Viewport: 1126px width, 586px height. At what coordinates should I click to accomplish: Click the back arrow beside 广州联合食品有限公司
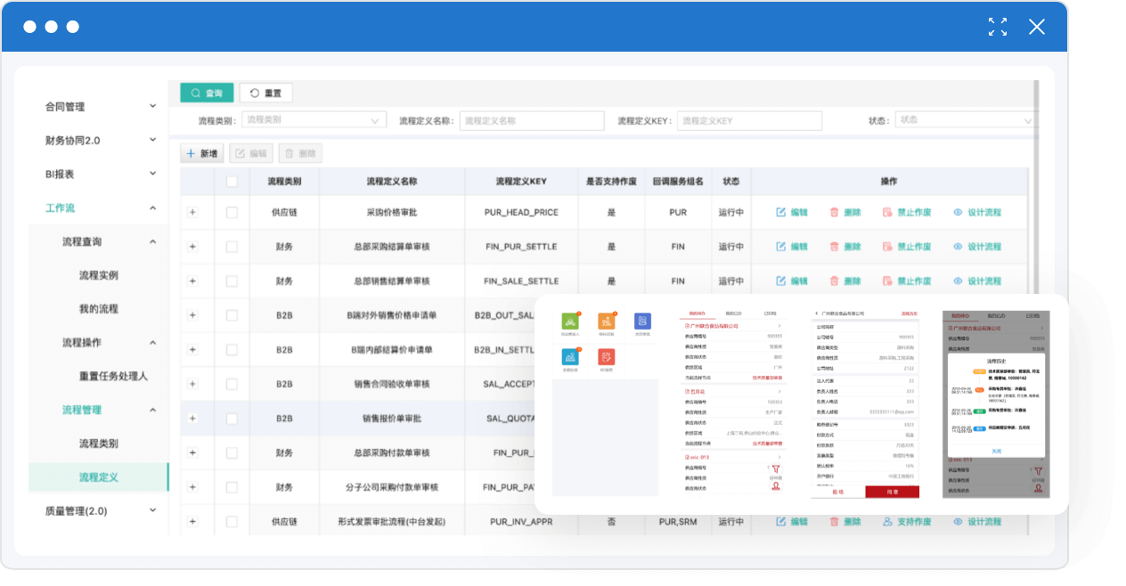tap(816, 314)
